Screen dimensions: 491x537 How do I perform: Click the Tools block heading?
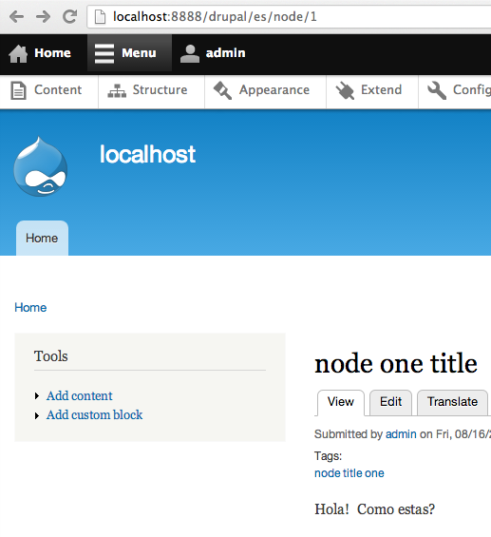pos(51,356)
